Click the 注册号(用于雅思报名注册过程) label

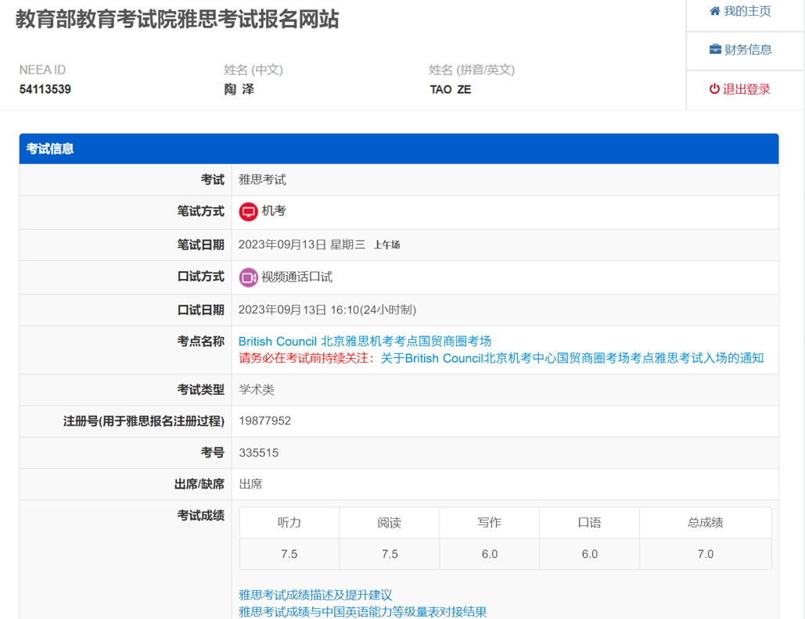144,421
